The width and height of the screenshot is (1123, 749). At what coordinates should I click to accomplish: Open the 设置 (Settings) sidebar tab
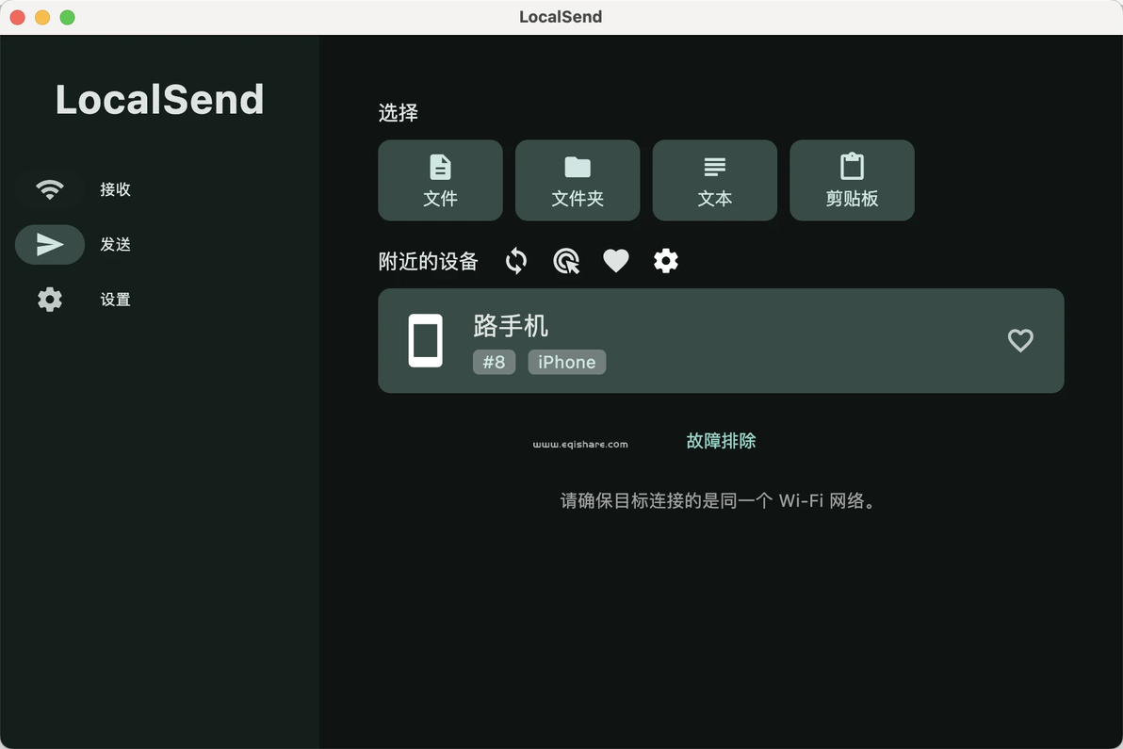[x=83, y=300]
